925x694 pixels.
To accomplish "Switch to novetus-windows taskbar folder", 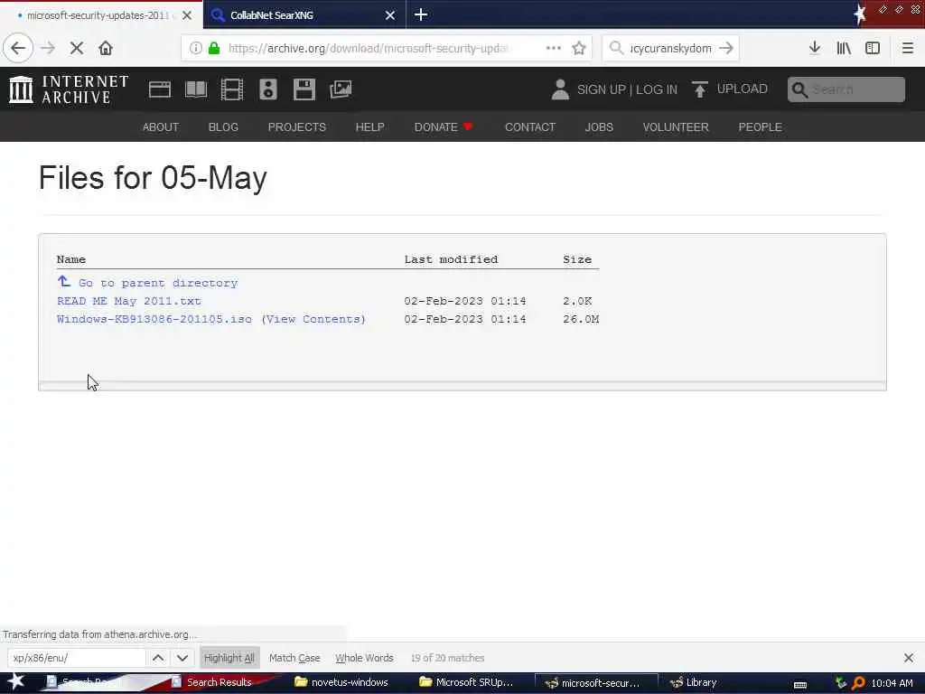I will (342, 682).
